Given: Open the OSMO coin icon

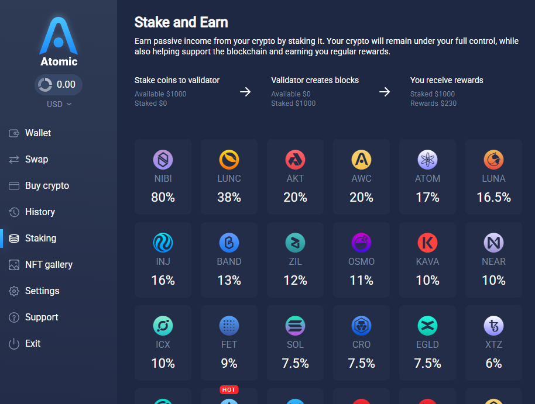Looking at the screenshot, I should [361, 243].
